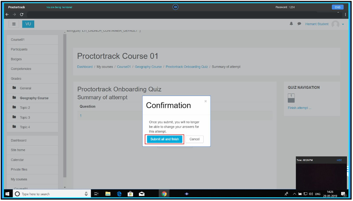
Task: Open the Dashboard breadcrumb link
Action: [x=85, y=67]
